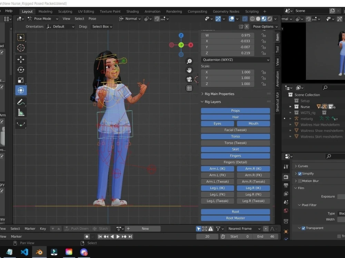Open the Pose menu in viewport header
The height and width of the screenshot is (258, 345).
92,19
